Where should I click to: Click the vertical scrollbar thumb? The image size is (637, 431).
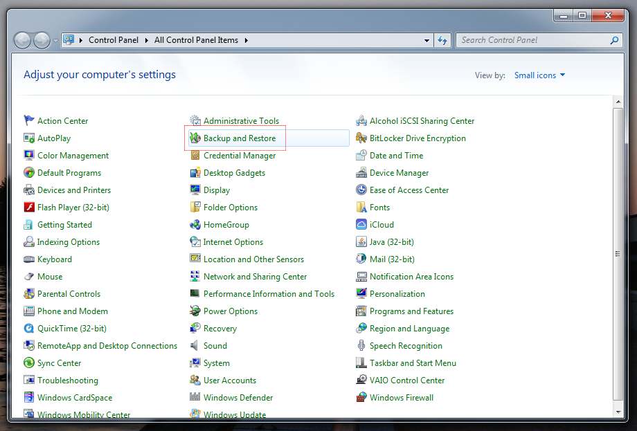(618, 254)
